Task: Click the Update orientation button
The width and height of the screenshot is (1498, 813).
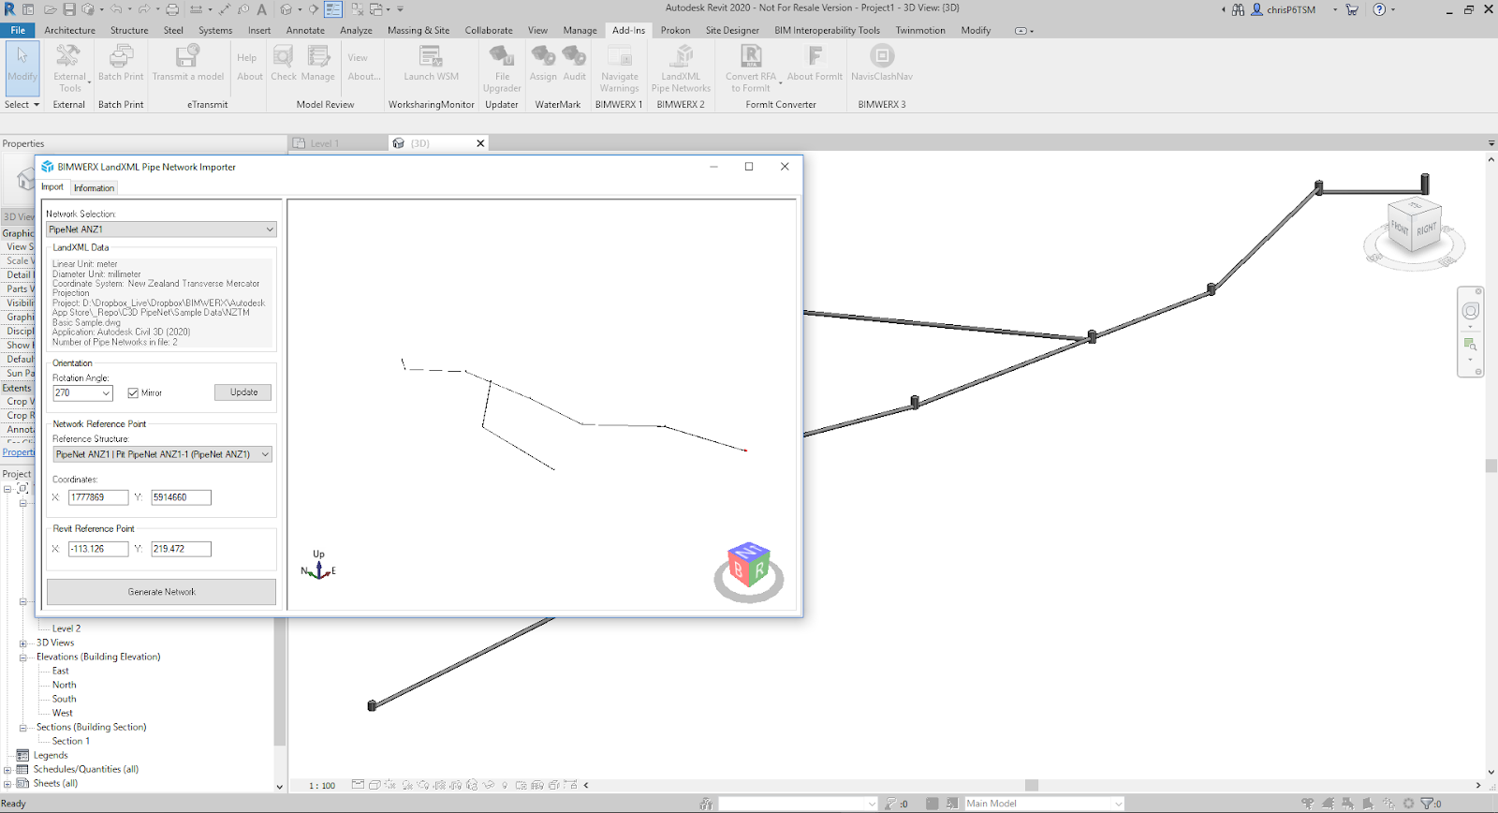Action: [x=243, y=392]
